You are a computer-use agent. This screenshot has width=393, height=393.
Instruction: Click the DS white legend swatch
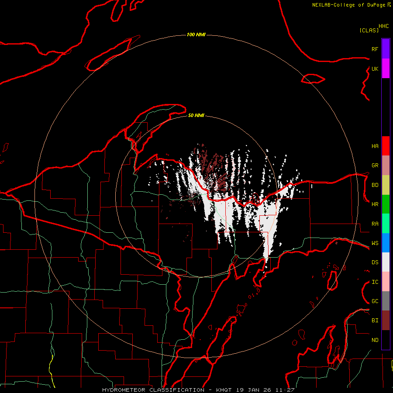[386, 262]
